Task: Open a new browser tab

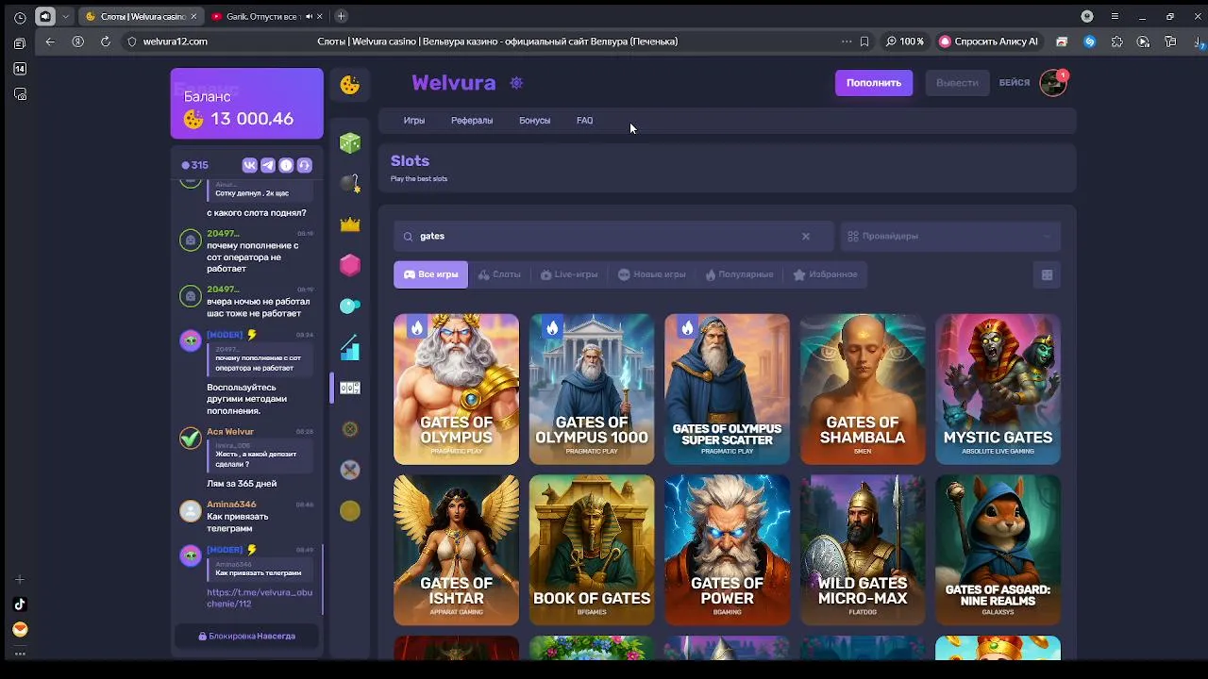Action: tap(341, 16)
